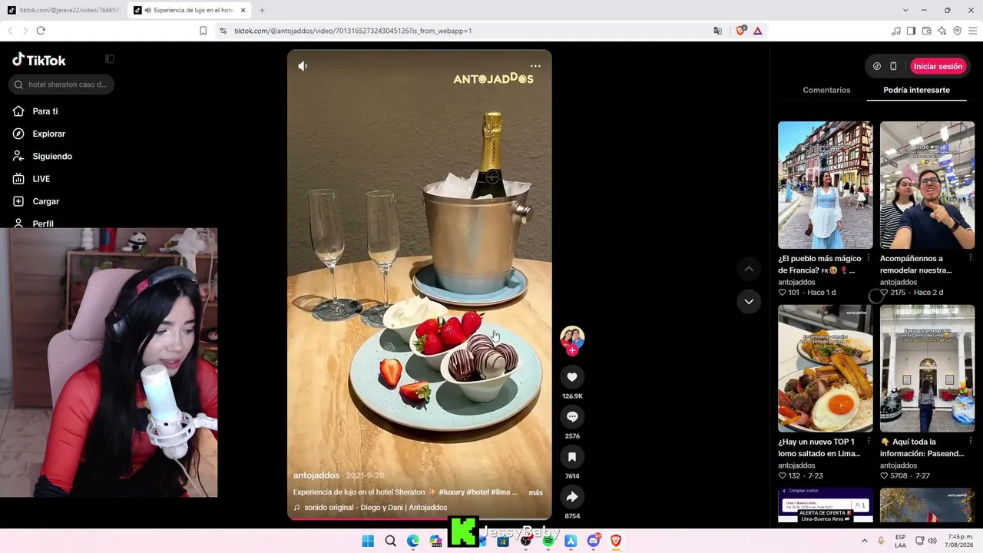Open the Centro de Lima video thumbnail

pos(927,369)
